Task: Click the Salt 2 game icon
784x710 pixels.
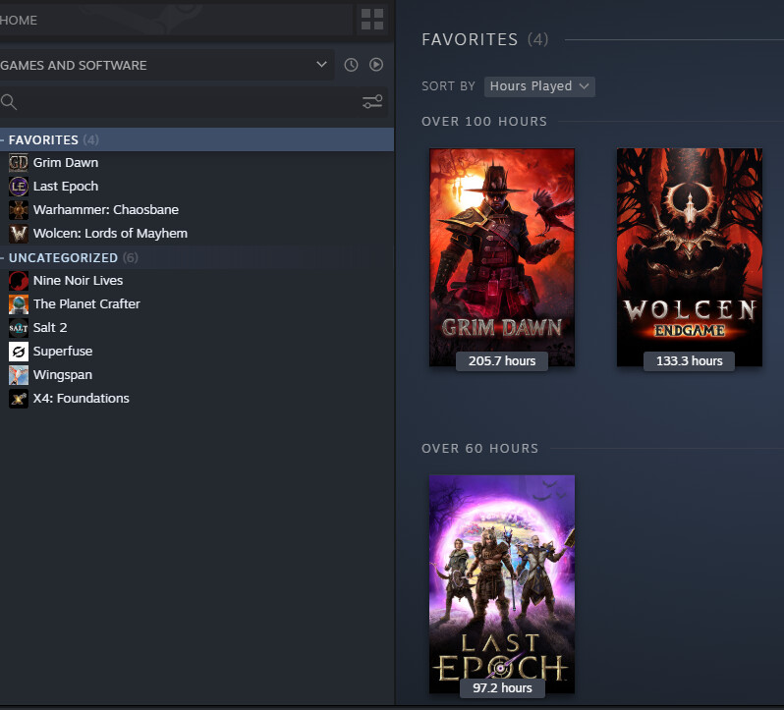Action: [19, 328]
